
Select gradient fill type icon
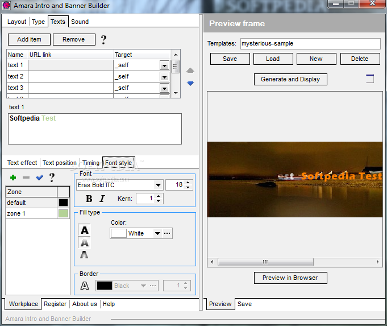coord(85,242)
